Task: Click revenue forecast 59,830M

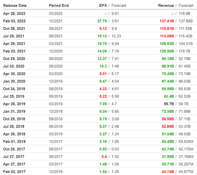Action: (x=186, y=141)
